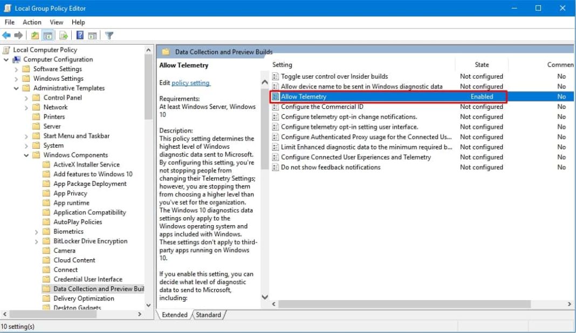Click the Configure the Commercial ID policy icon
Viewport: 576px width, 333px height.
[276, 107]
